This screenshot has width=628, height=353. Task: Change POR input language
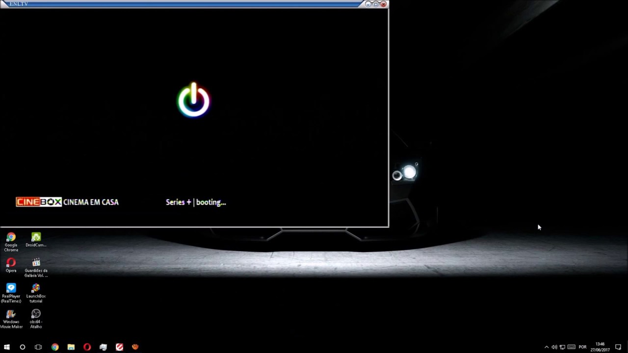tap(582, 347)
